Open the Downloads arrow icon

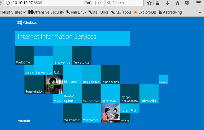(x=167, y=3)
